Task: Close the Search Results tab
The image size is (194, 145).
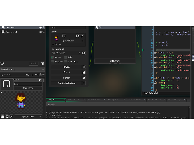Action: click(84, 99)
